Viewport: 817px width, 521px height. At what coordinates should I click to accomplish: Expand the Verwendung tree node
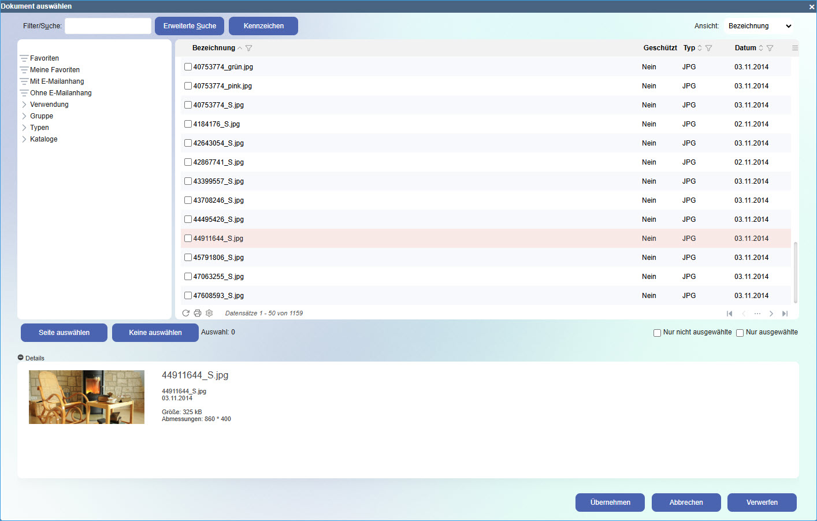(24, 105)
